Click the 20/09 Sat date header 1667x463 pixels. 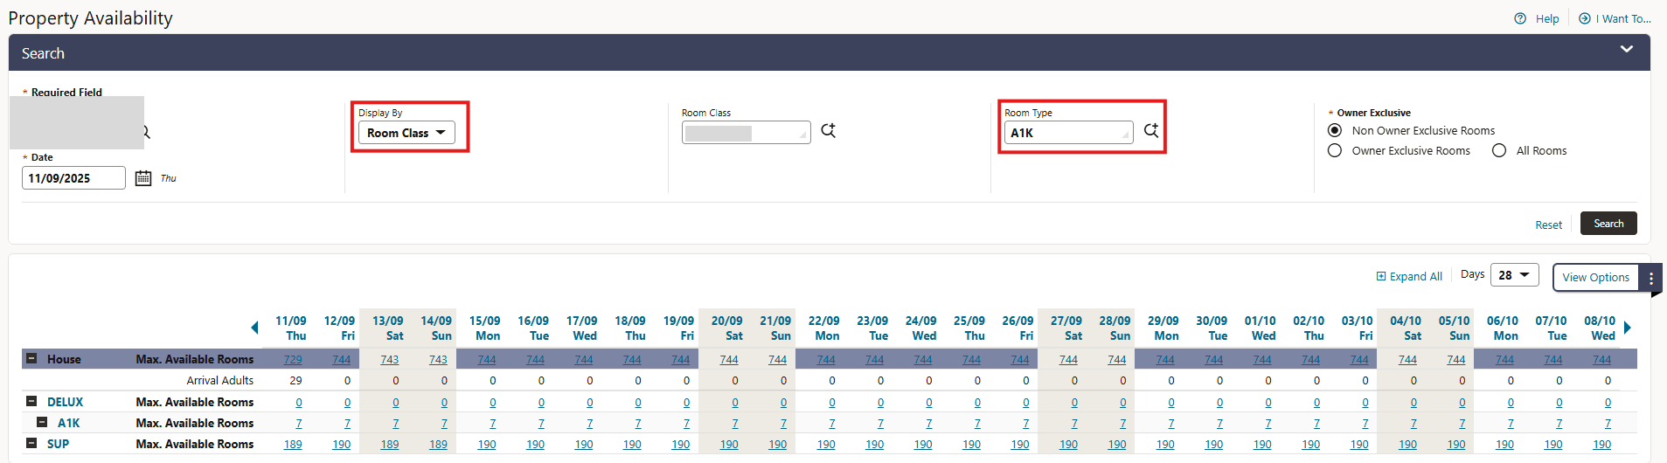coord(727,328)
